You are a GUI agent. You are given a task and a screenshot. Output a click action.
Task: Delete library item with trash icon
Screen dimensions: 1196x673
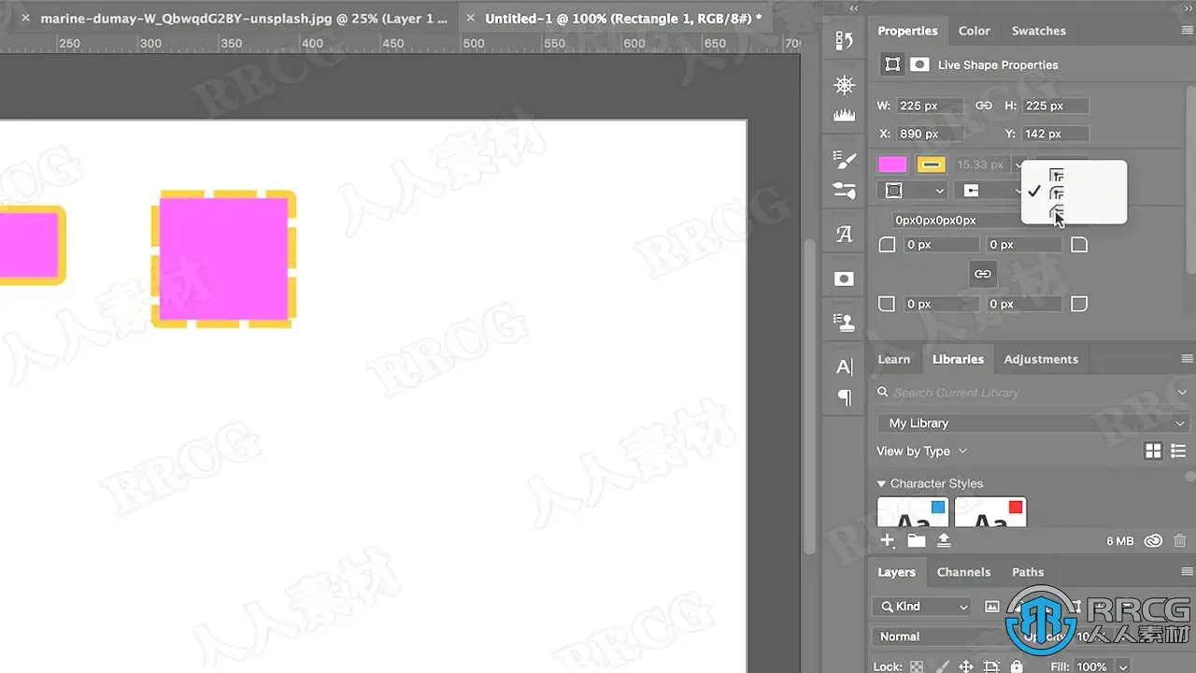(1180, 540)
